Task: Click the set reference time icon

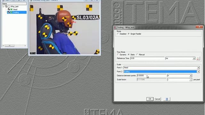Action: pos(198,58)
